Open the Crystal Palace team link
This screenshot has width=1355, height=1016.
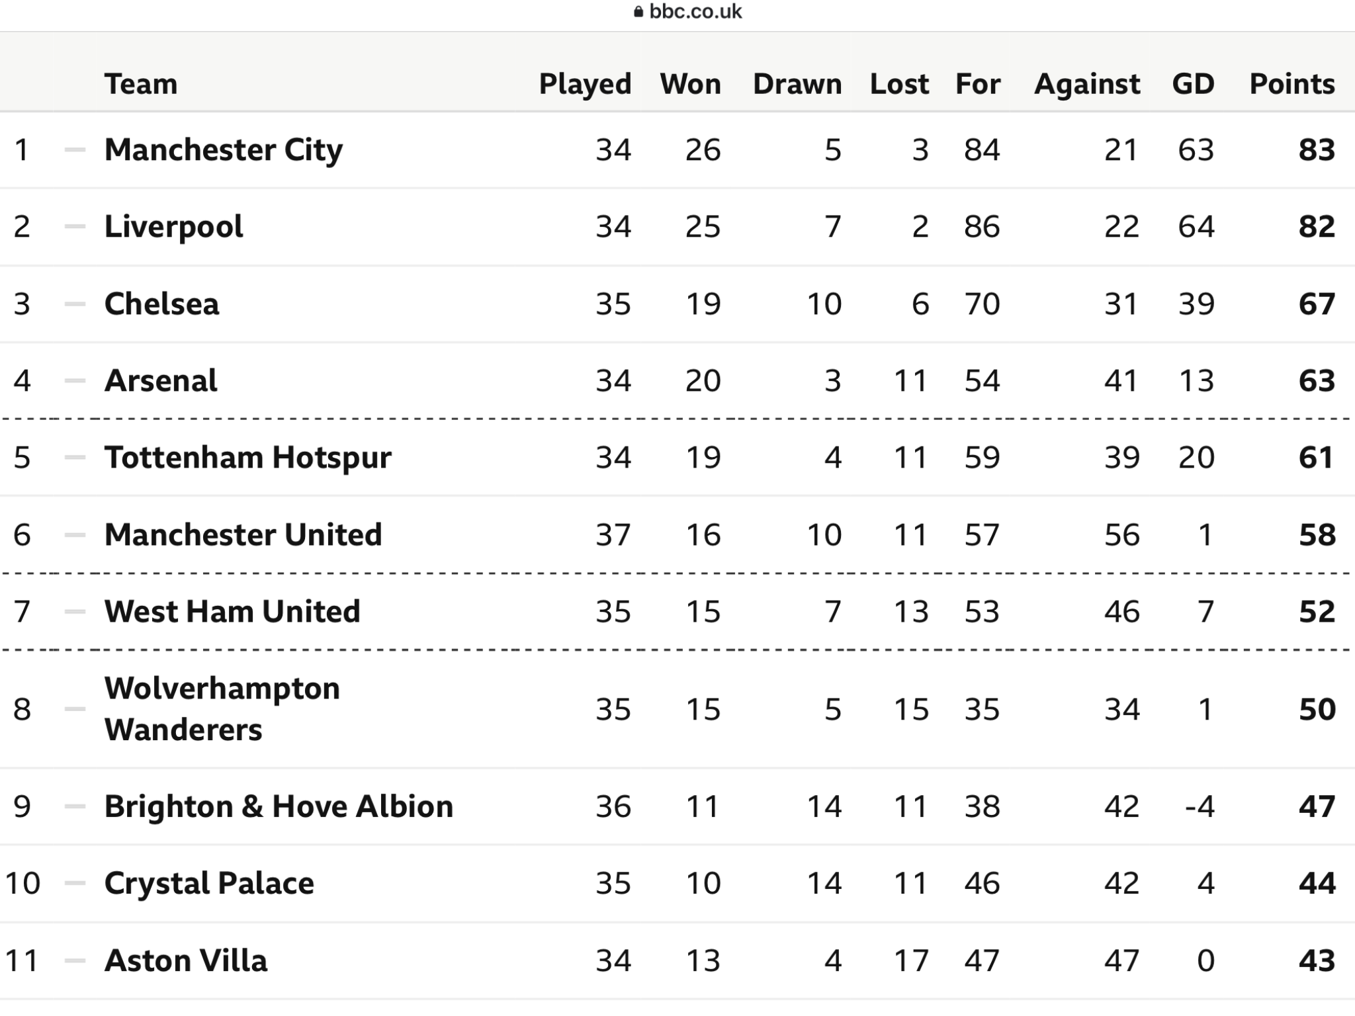[x=209, y=883]
